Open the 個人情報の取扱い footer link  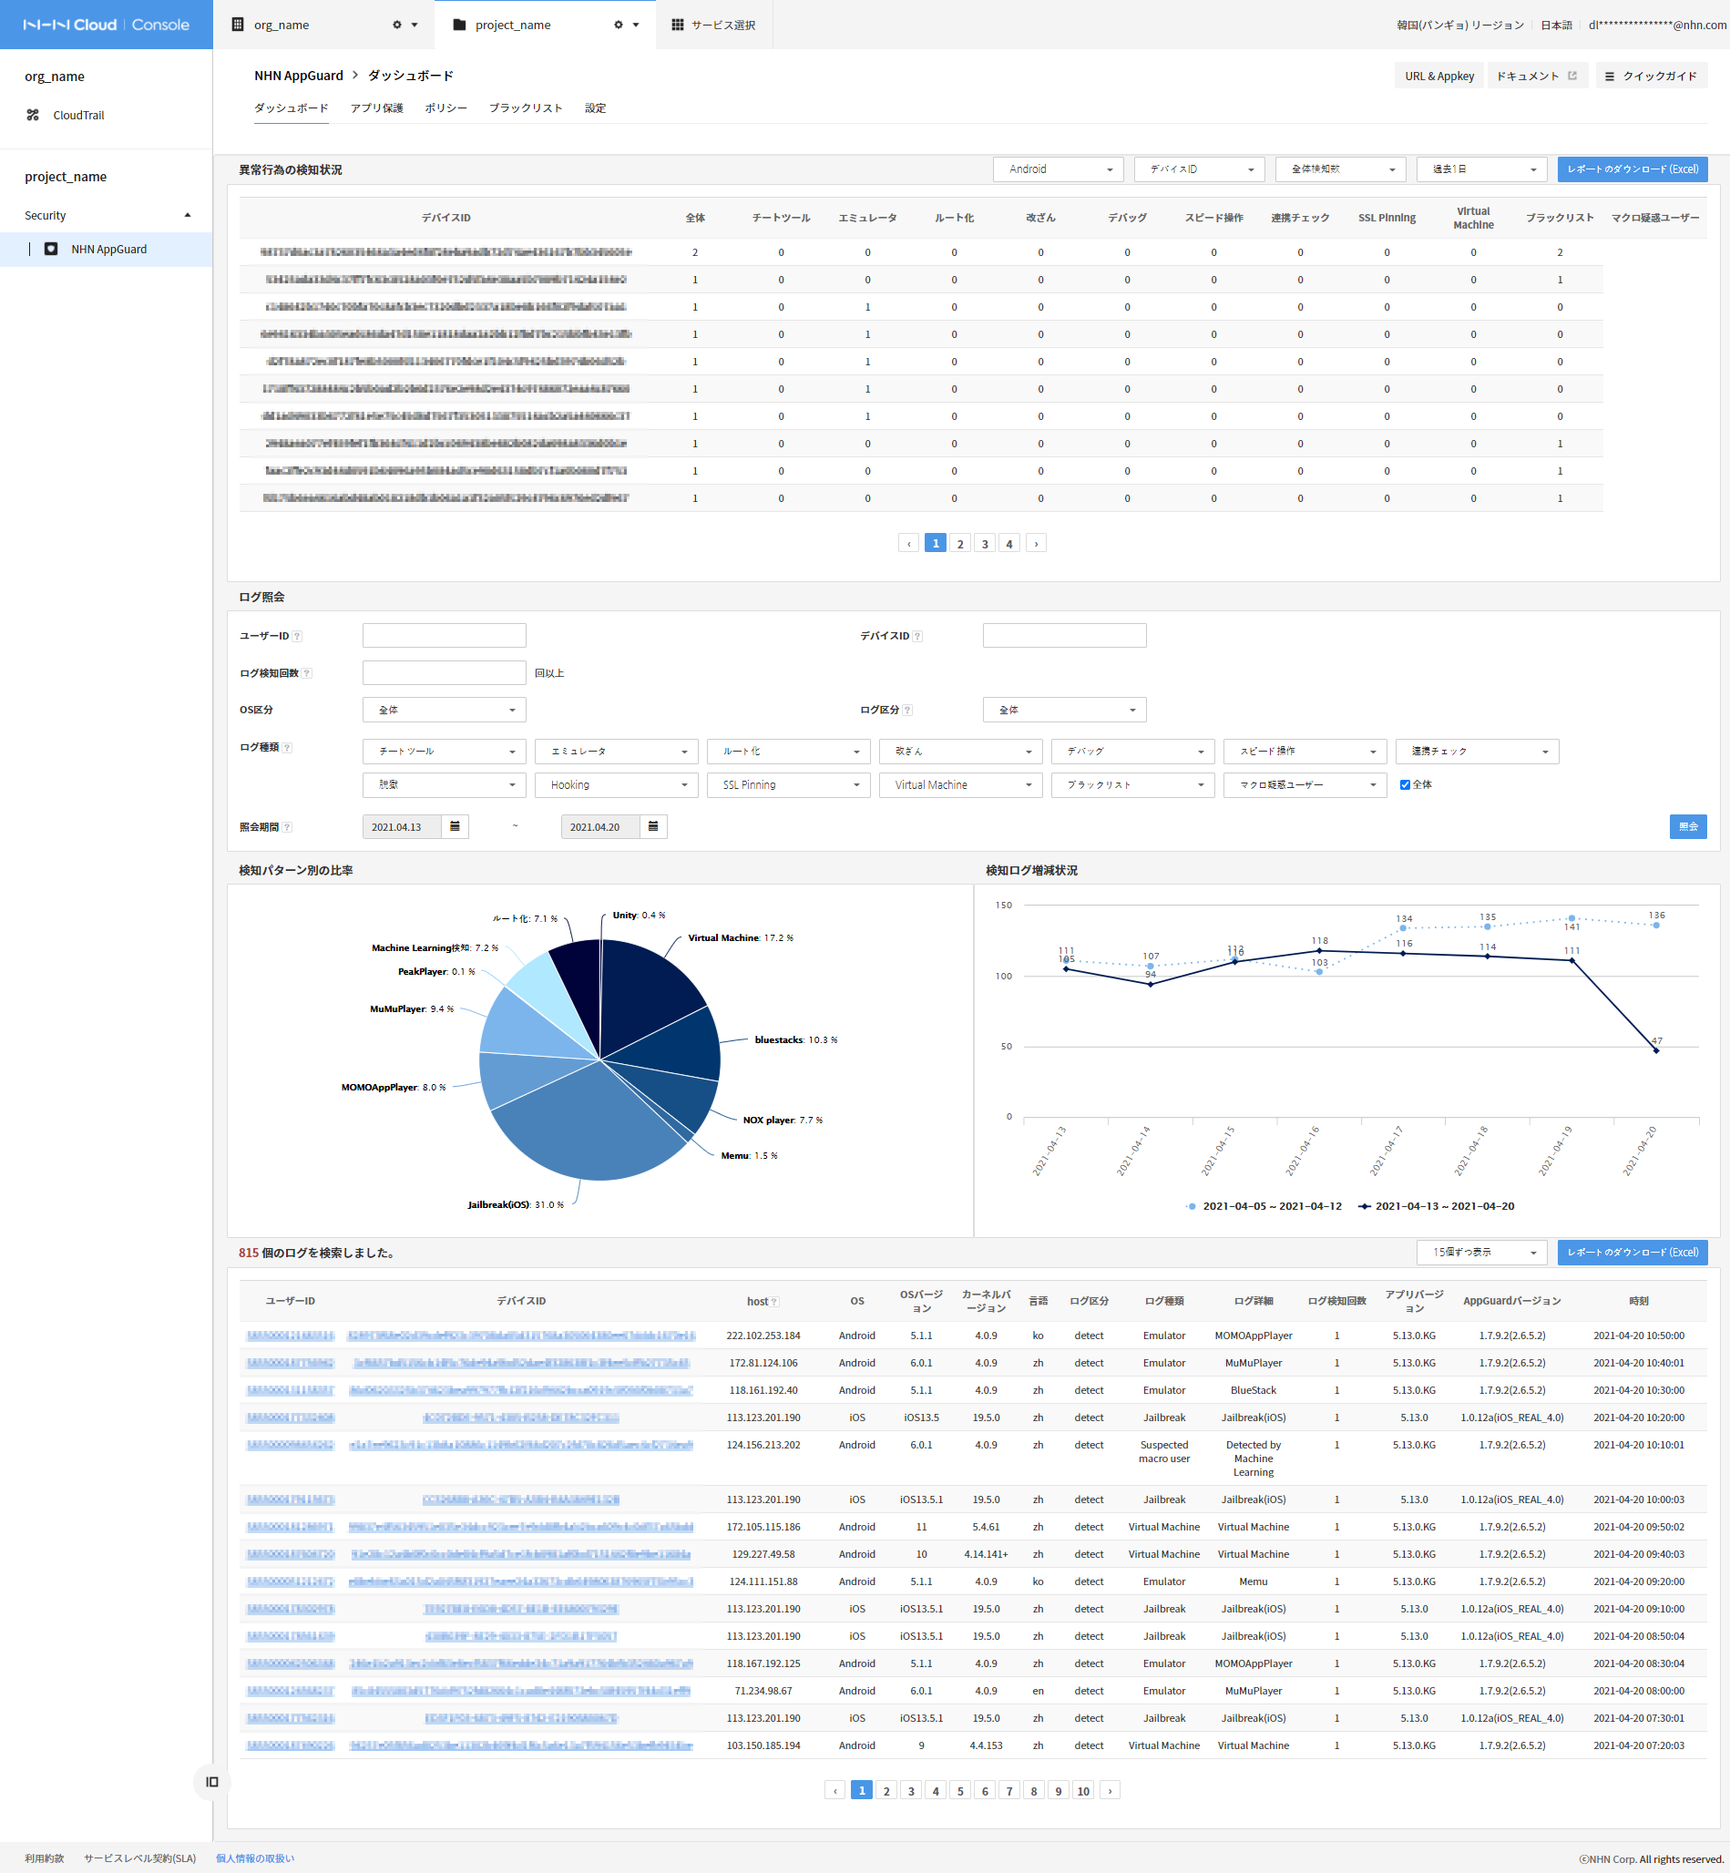tap(255, 1859)
